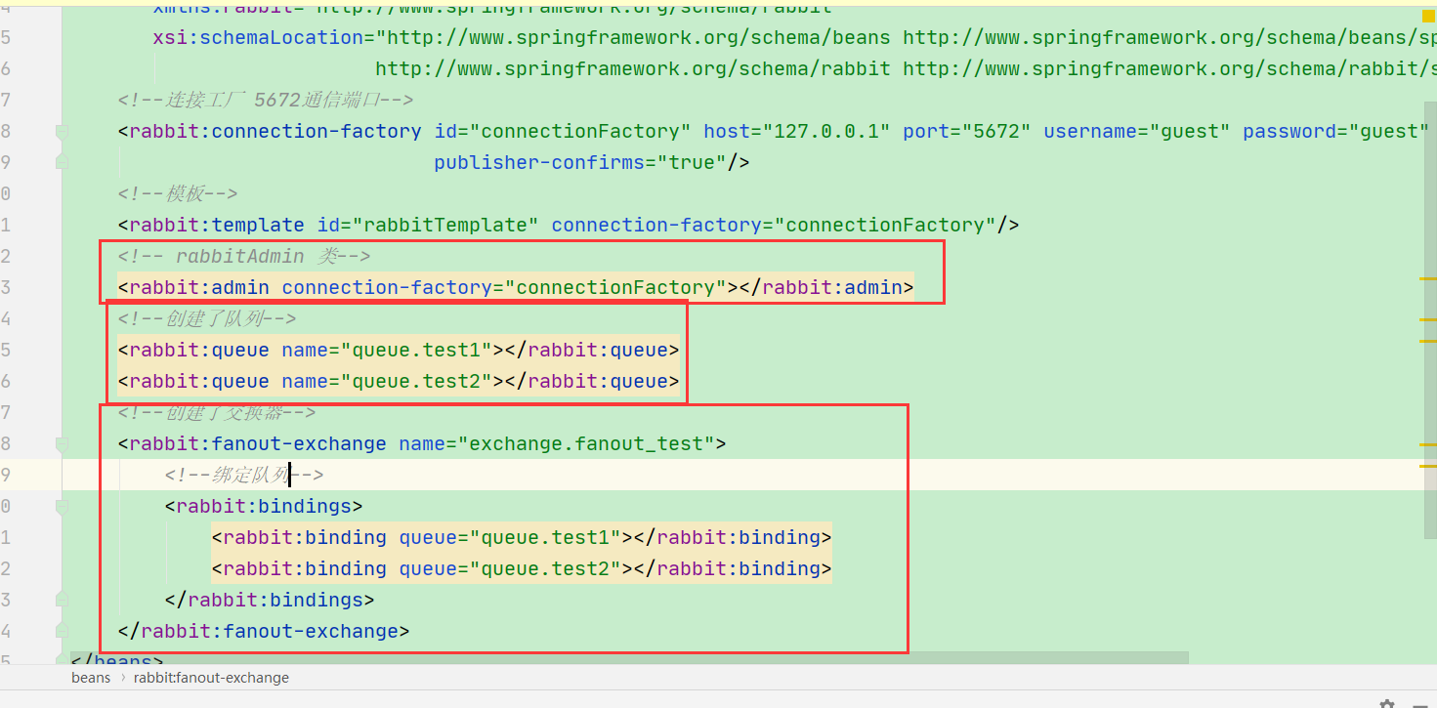Click the rabbit:template tag name

point(217,225)
